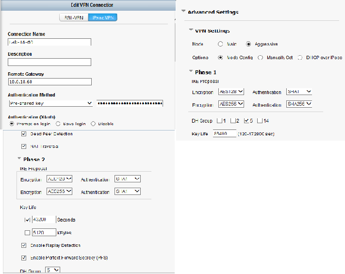Open the Phase 2 DH Group dropdown

[x=52, y=270]
